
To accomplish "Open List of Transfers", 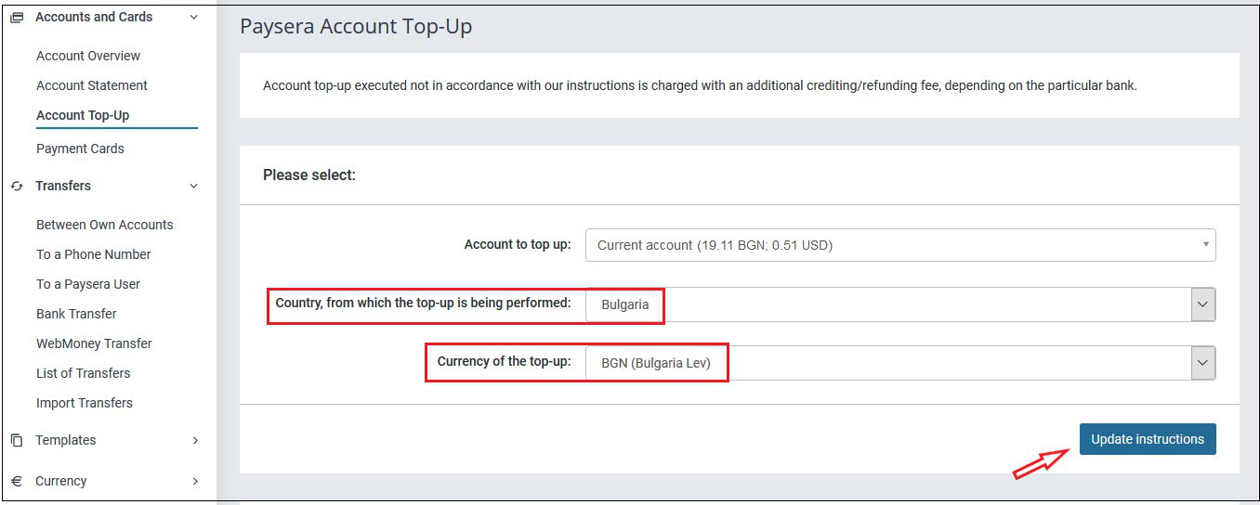I will point(84,373).
